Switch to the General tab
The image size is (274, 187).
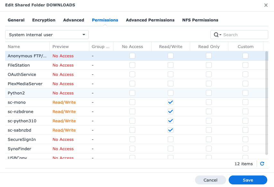(16, 20)
